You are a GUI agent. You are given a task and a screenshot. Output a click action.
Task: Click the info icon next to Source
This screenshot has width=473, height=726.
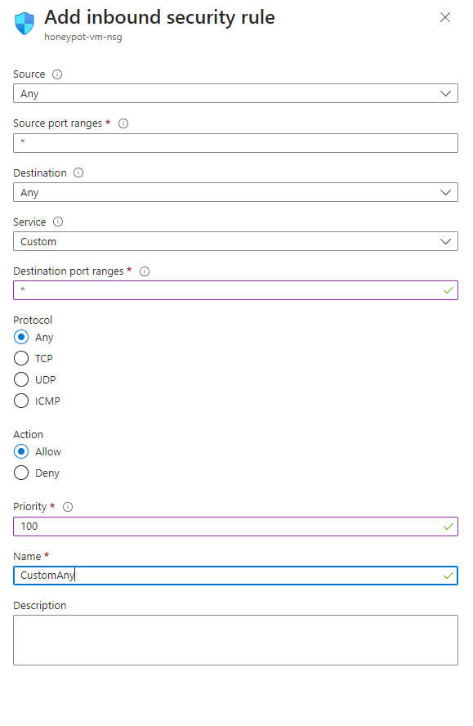pyautogui.click(x=57, y=74)
